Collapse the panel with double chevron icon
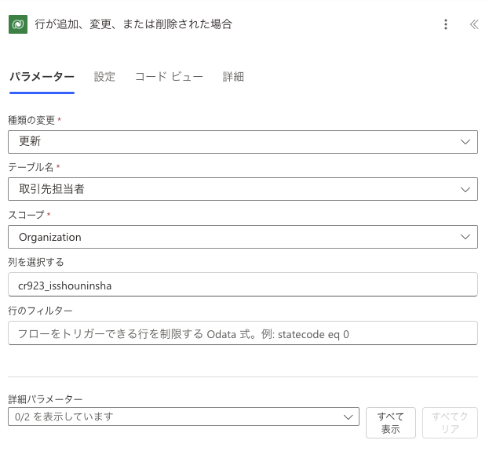Screen dimensions: 489x462 click(474, 24)
